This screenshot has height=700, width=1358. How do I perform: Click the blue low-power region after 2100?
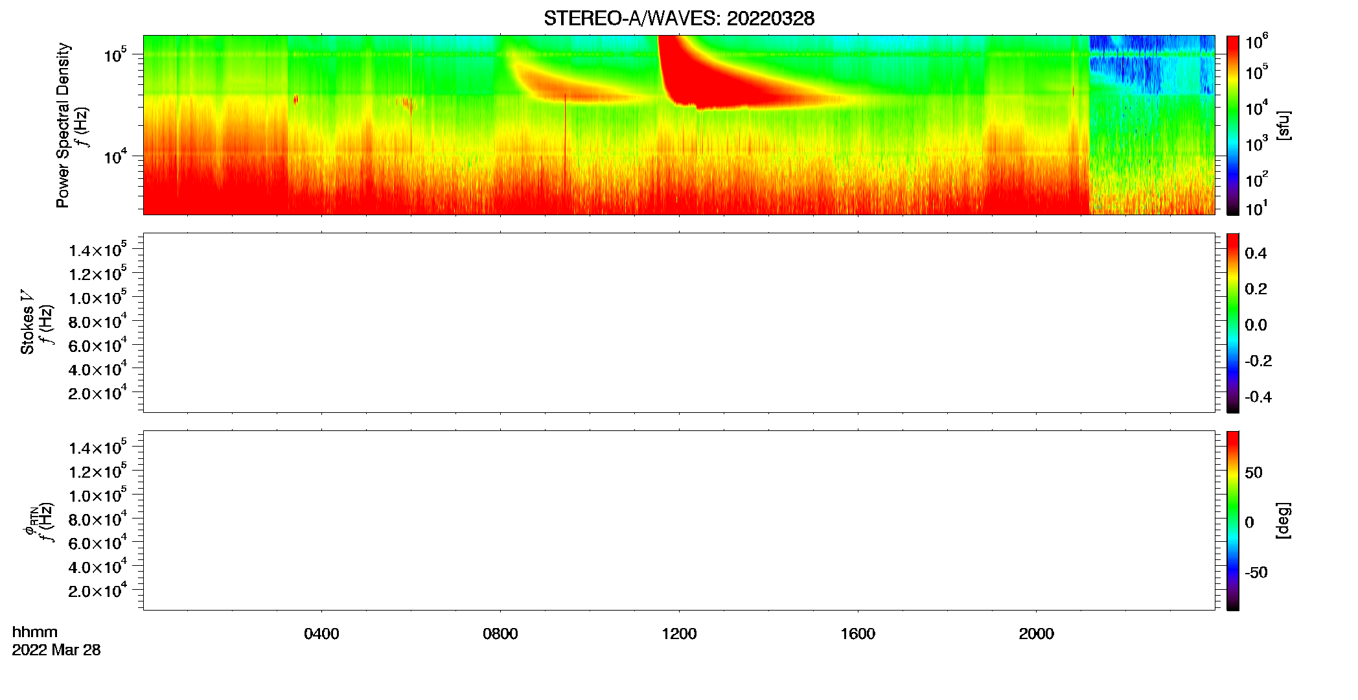1152,65
